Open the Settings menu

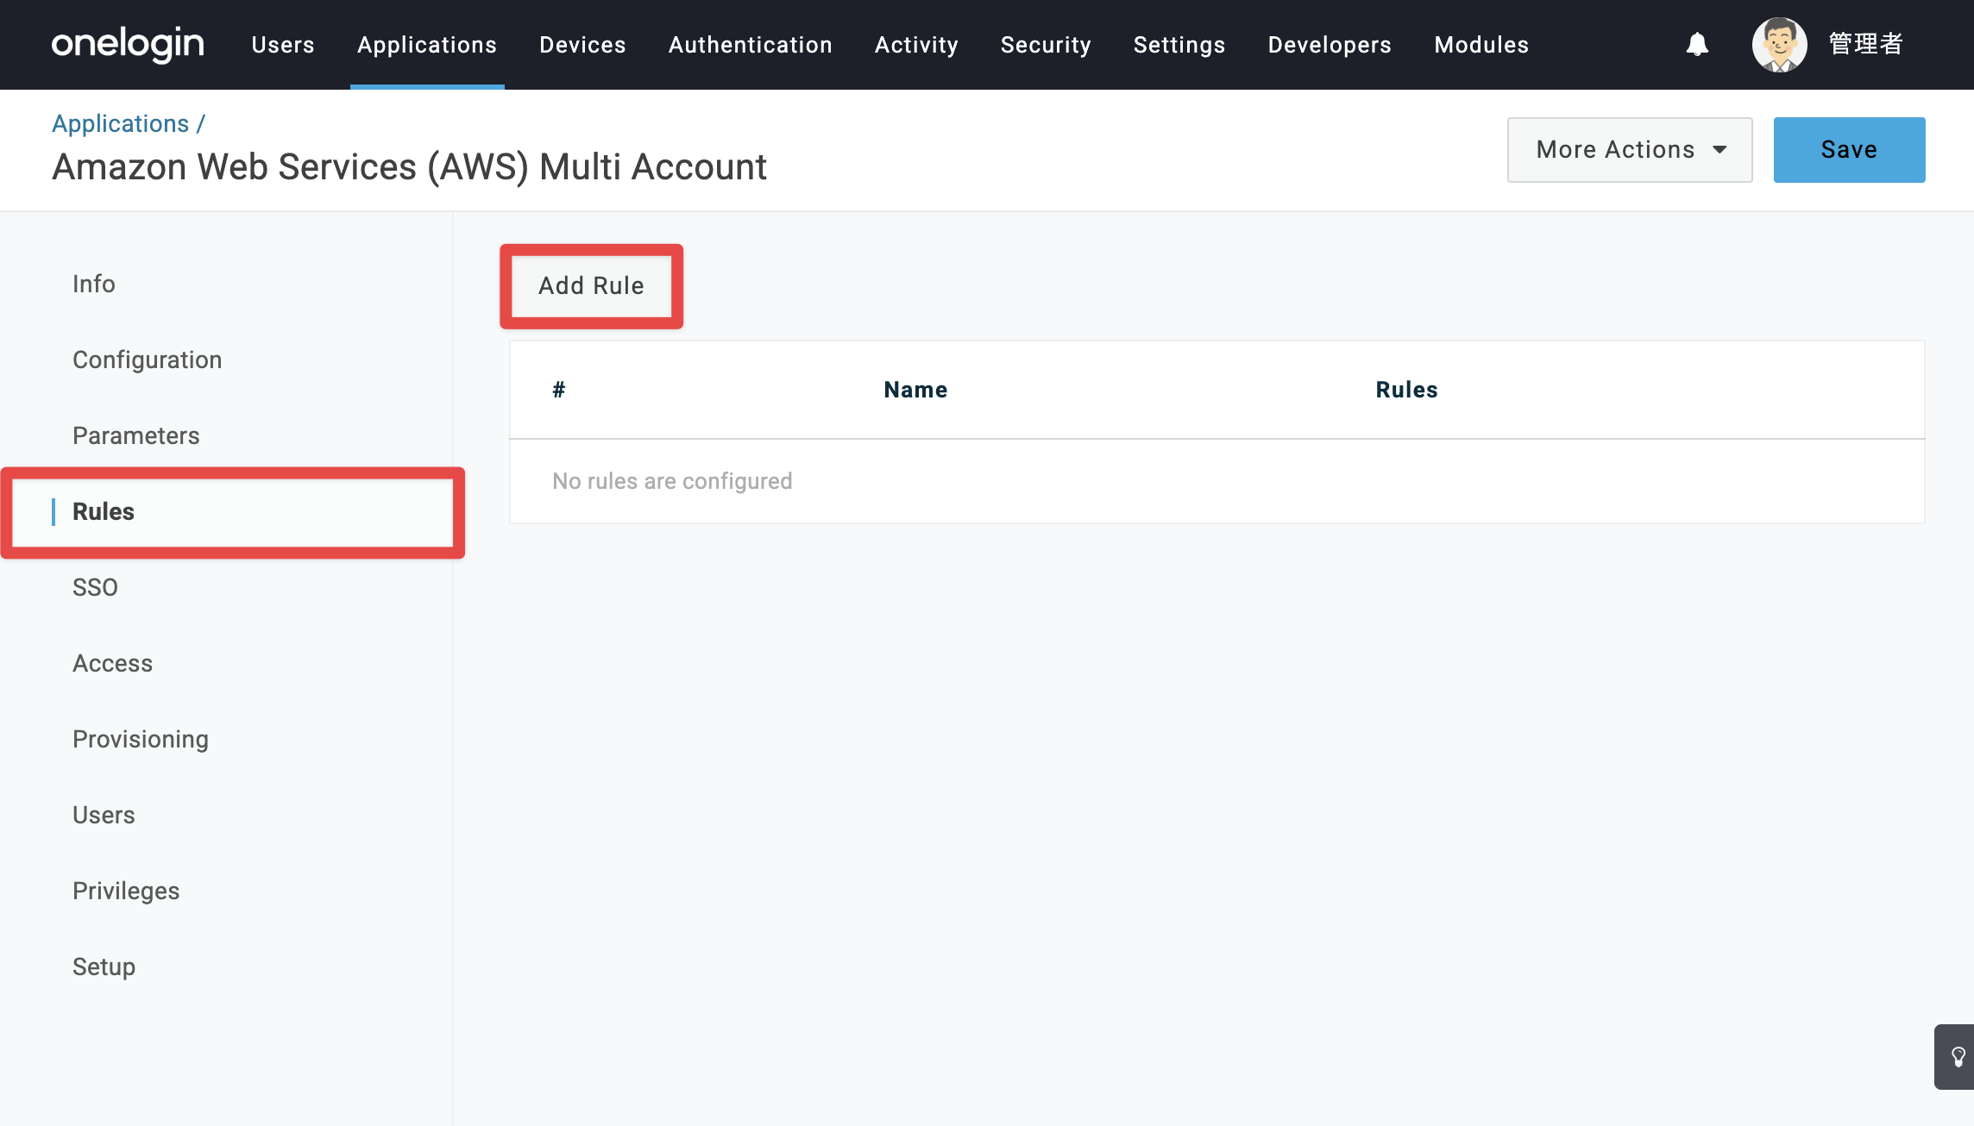pos(1179,45)
